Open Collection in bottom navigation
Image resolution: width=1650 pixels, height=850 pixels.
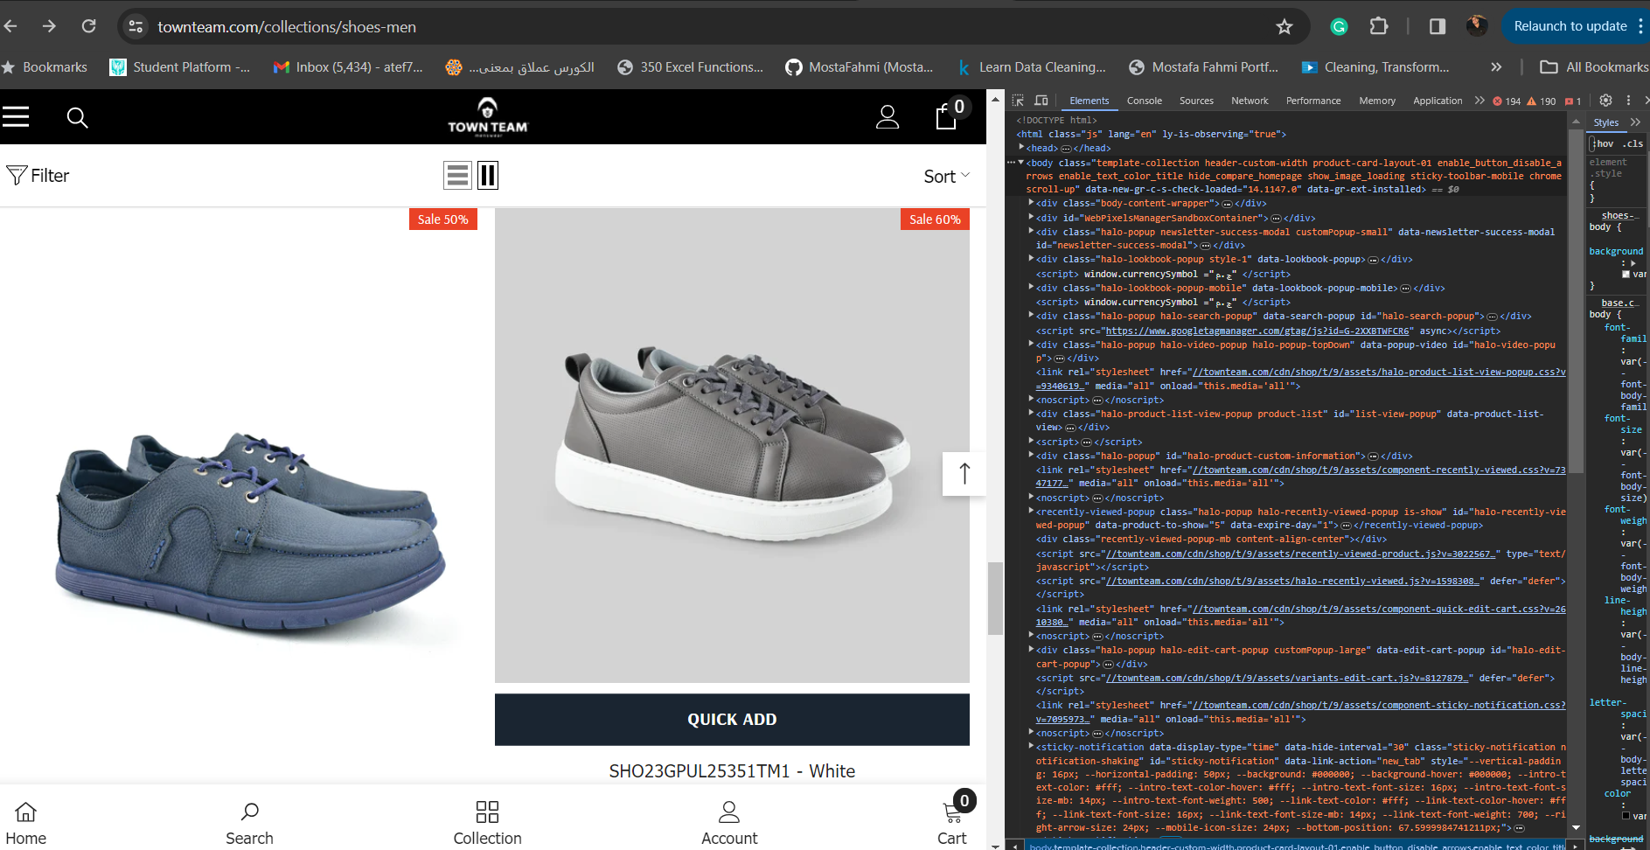pos(487,824)
